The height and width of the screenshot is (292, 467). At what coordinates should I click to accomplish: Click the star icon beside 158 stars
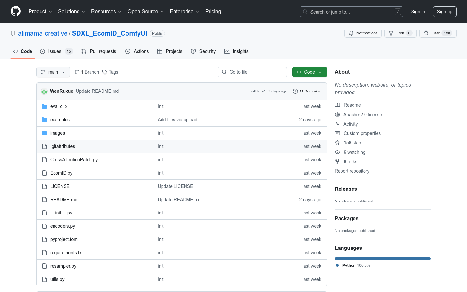pos(337,143)
